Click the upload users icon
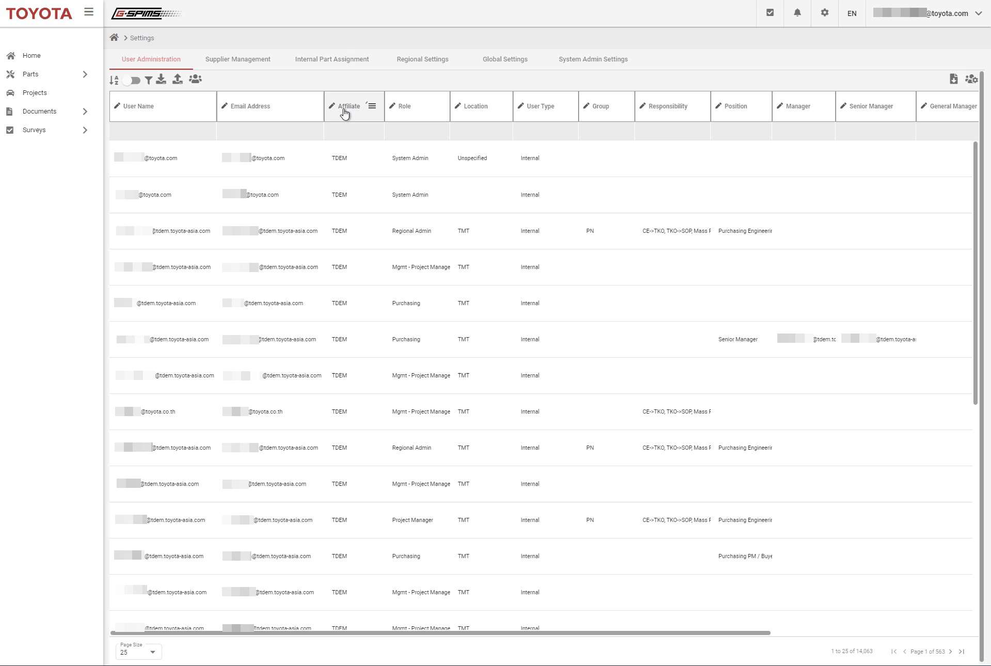 (x=177, y=79)
